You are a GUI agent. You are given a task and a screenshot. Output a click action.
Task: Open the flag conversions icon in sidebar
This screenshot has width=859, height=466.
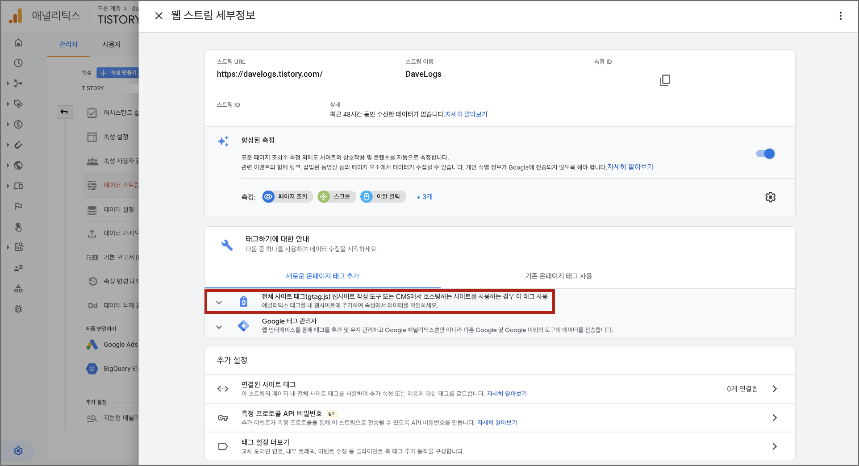18,207
